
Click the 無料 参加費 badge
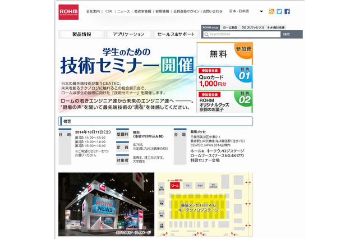click(x=224, y=53)
